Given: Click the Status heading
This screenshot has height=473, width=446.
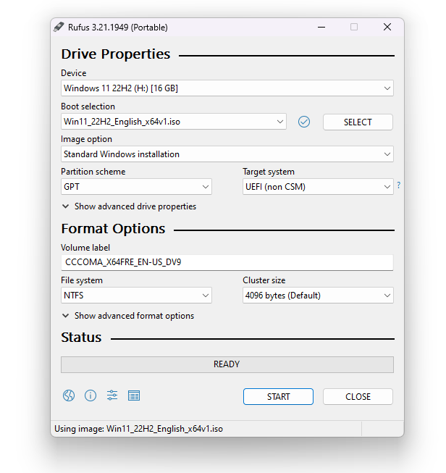Looking at the screenshot, I should [x=81, y=338].
